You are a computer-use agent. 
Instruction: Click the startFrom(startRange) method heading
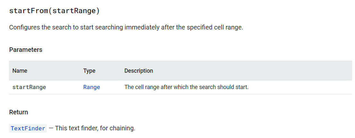54,11
